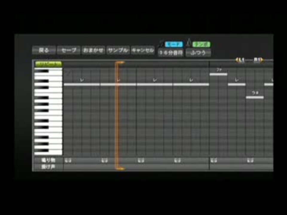The height and width of the screenshot is (215, 287).
Task: Click the blue モード mode label
Action: click(174, 44)
